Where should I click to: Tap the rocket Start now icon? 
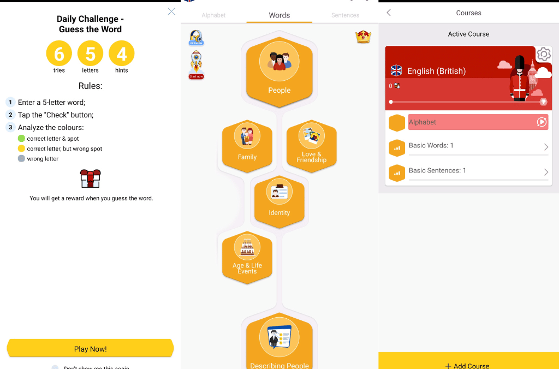point(196,65)
